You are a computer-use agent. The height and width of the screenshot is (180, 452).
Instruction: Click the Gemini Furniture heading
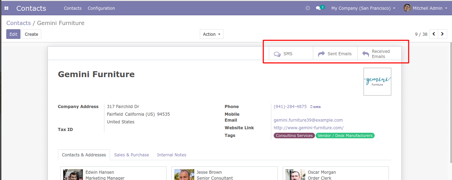click(96, 74)
